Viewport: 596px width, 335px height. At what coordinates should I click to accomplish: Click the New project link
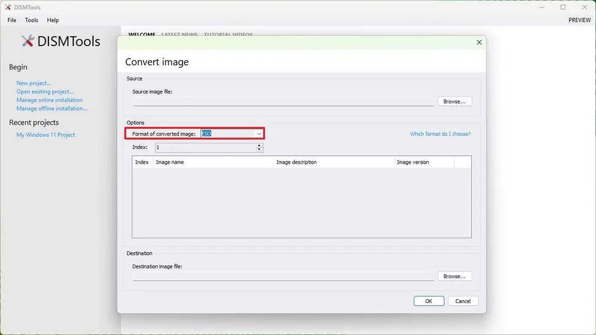pyautogui.click(x=34, y=83)
